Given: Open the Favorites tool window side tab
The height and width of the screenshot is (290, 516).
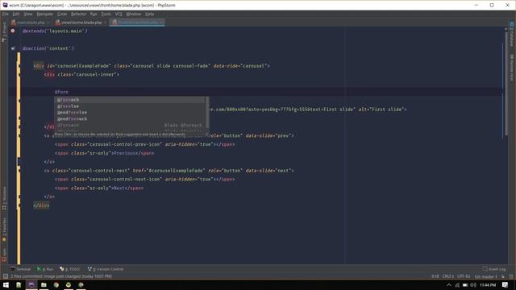Looking at the screenshot, I should coord(4,230).
